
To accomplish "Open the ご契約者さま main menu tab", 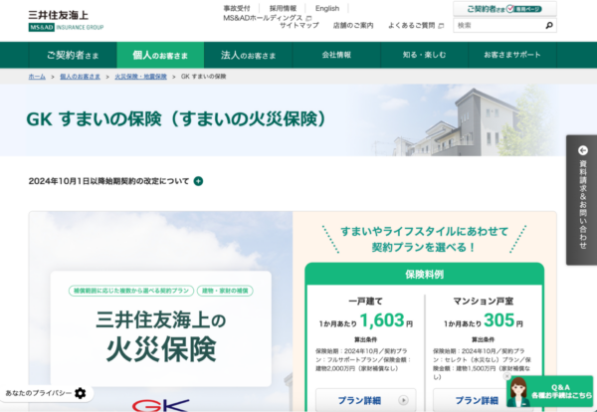I will [x=73, y=55].
